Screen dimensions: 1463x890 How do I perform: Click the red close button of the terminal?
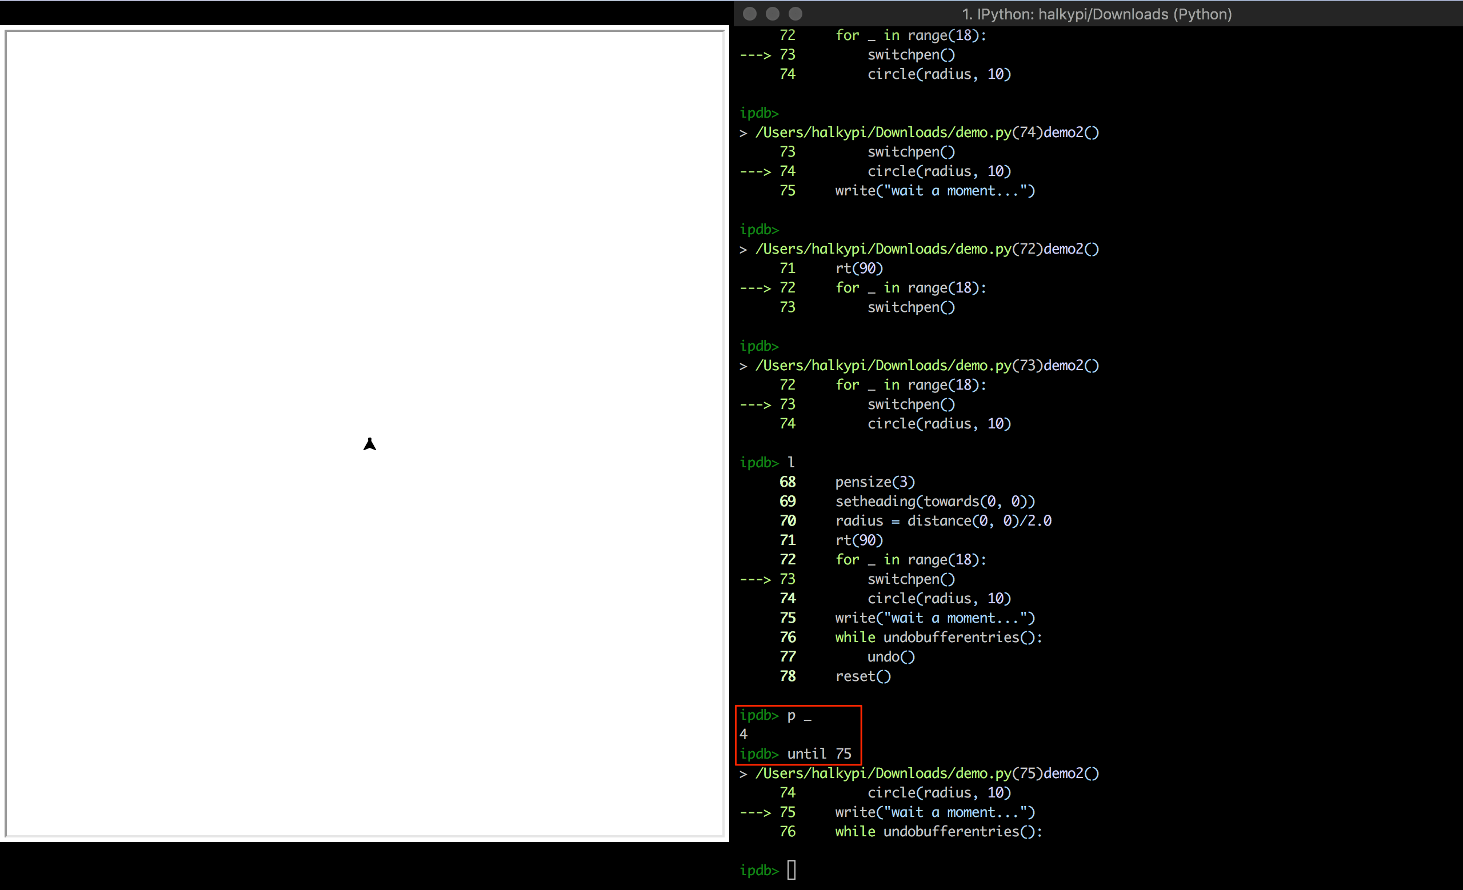[x=749, y=14]
